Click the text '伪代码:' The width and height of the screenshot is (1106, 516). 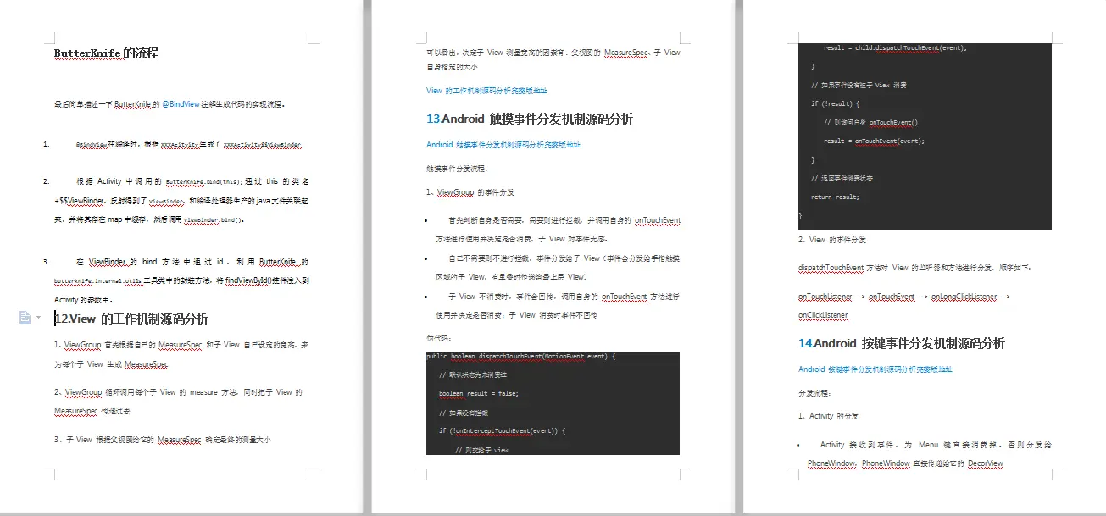tap(440, 337)
